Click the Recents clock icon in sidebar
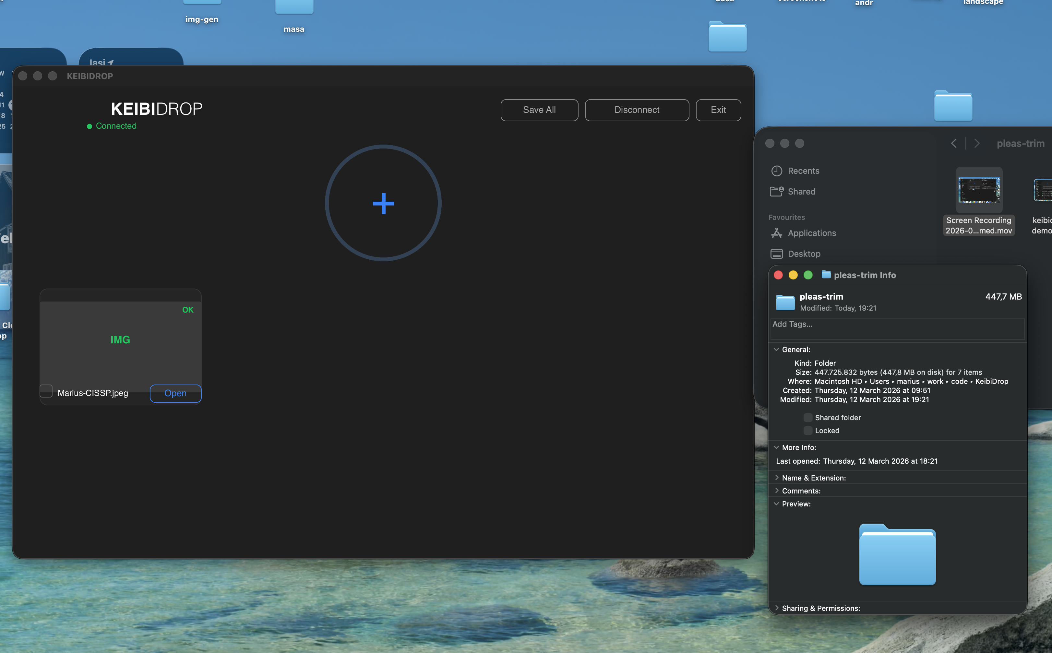The width and height of the screenshot is (1052, 653). 776,171
